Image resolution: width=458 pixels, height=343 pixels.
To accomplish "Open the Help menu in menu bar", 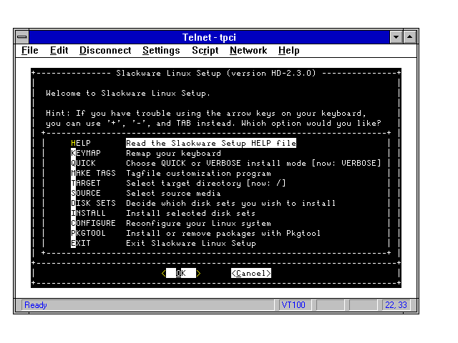I will click(289, 51).
